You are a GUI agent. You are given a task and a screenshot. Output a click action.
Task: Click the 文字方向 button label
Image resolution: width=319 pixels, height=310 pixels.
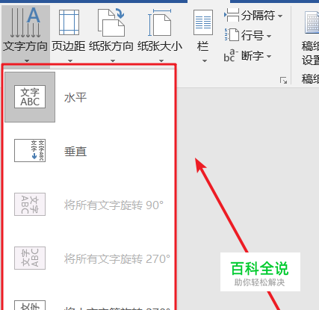[x=25, y=46]
